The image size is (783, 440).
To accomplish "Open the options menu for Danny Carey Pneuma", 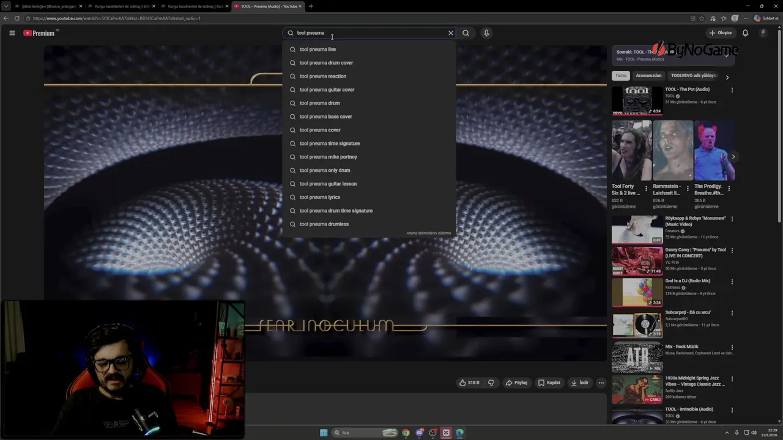I will [732, 251].
